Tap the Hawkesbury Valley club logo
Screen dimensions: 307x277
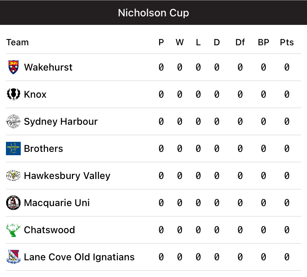point(13,176)
